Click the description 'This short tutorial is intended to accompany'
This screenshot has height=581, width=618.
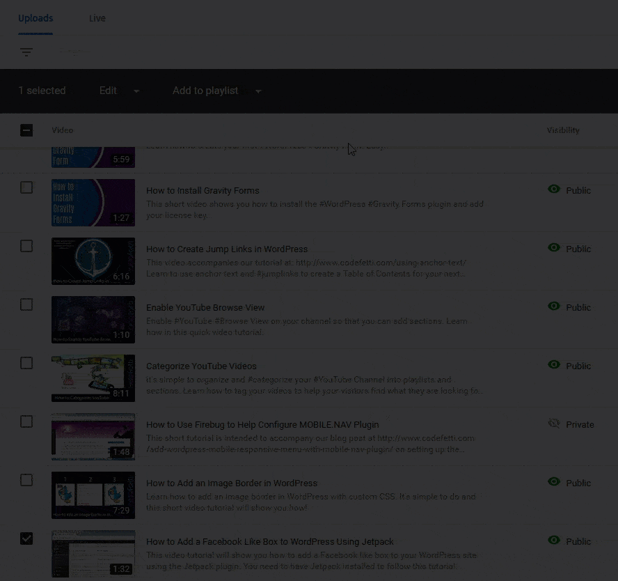point(310,444)
